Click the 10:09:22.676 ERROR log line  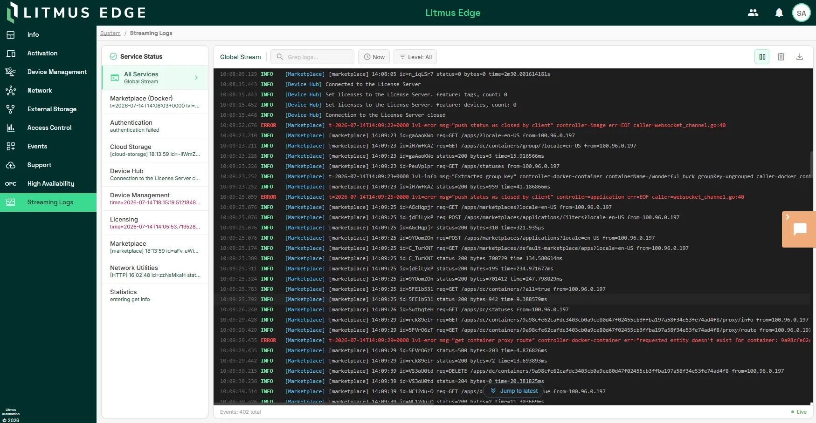pos(513,125)
